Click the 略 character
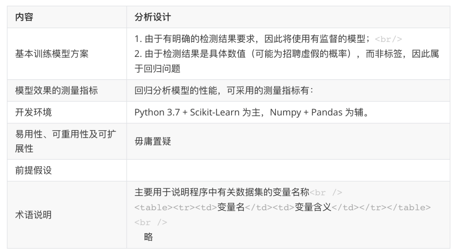This screenshot has height=251, width=459. [148, 237]
